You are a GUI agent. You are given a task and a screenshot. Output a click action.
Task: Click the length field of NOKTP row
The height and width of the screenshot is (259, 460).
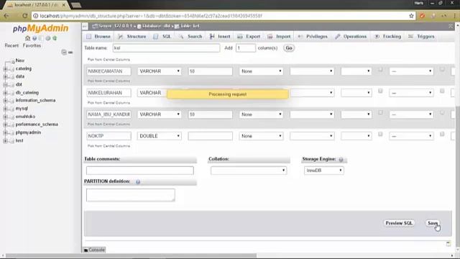(x=211, y=136)
